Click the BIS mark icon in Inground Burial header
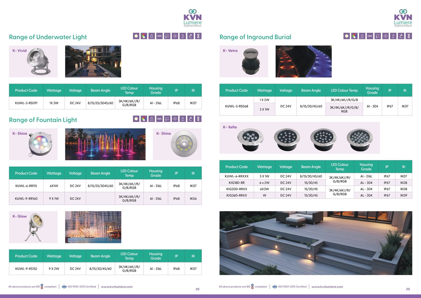This screenshot has height=298, width=421. [409, 36]
